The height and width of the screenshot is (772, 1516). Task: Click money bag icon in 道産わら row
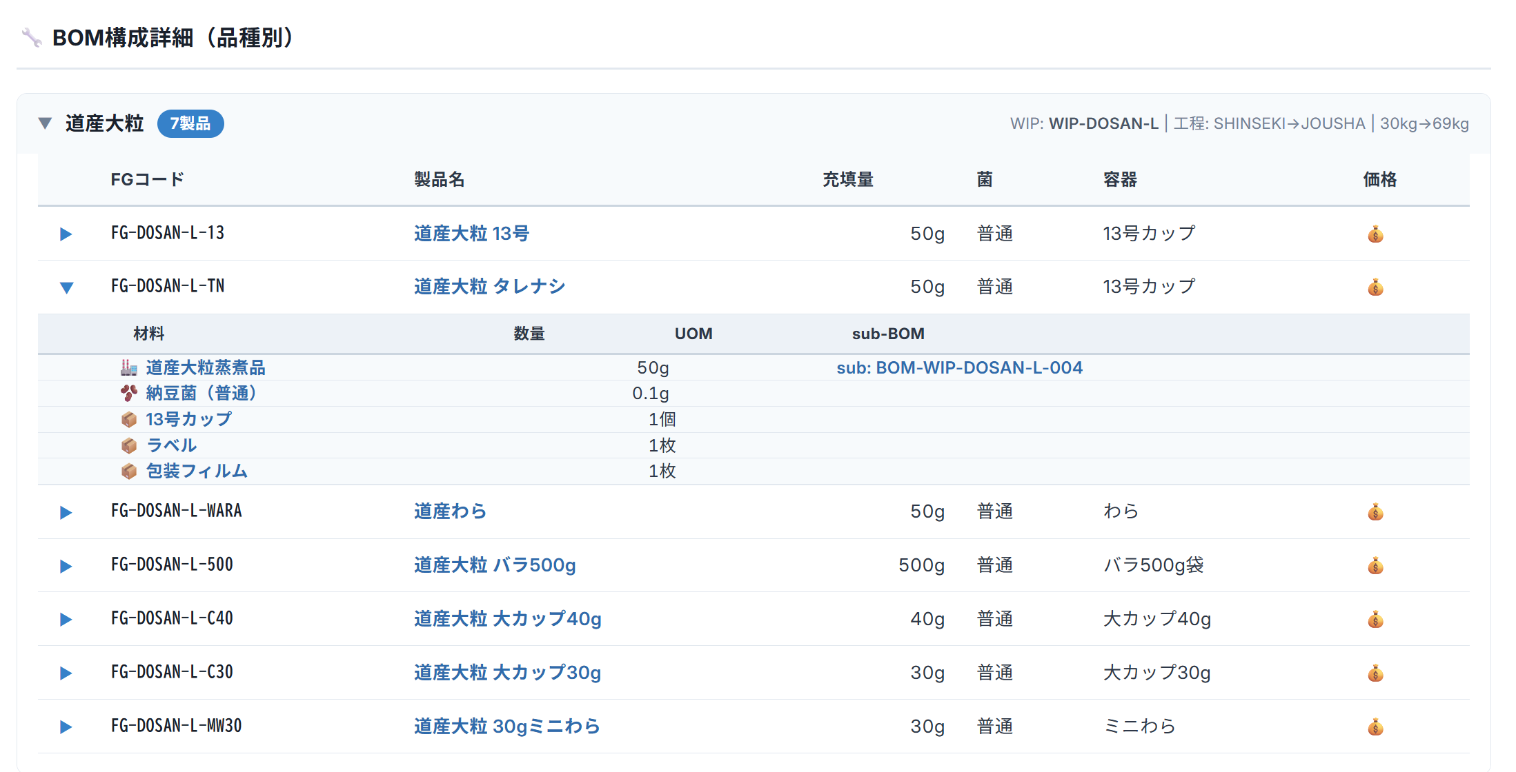(1375, 512)
